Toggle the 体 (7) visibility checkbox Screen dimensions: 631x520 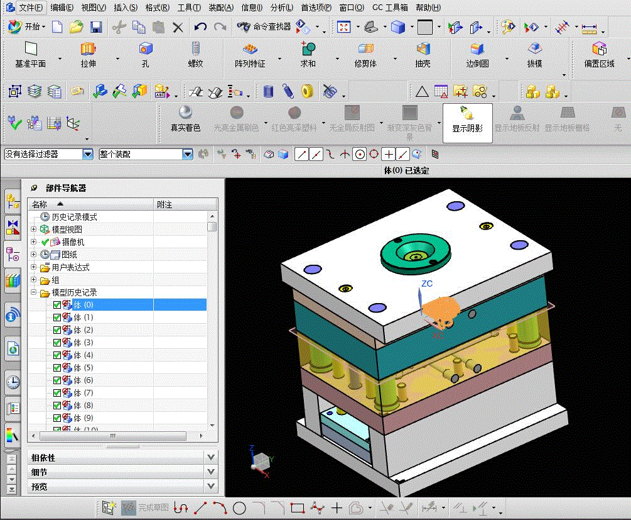tap(57, 393)
